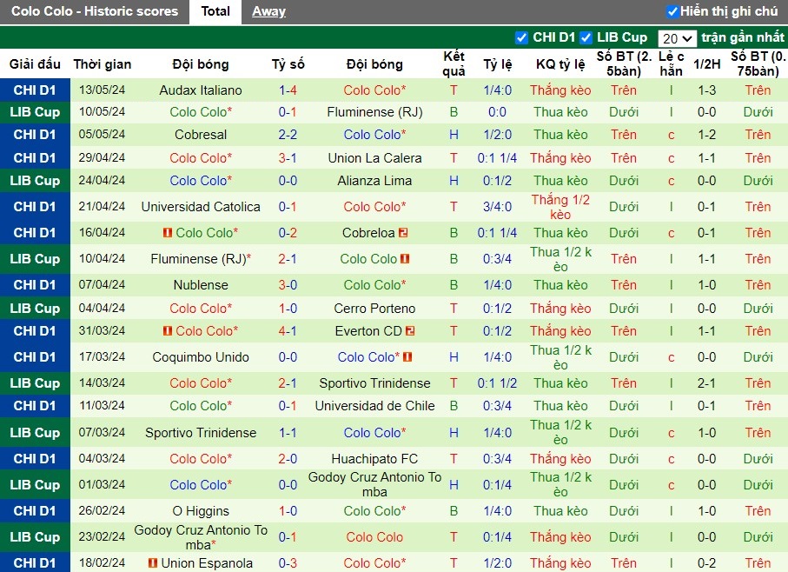The height and width of the screenshot is (572, 788).
Task: Click red card icon beside Colo Colo on 17/03/24
Action: [x=407, y=357]
